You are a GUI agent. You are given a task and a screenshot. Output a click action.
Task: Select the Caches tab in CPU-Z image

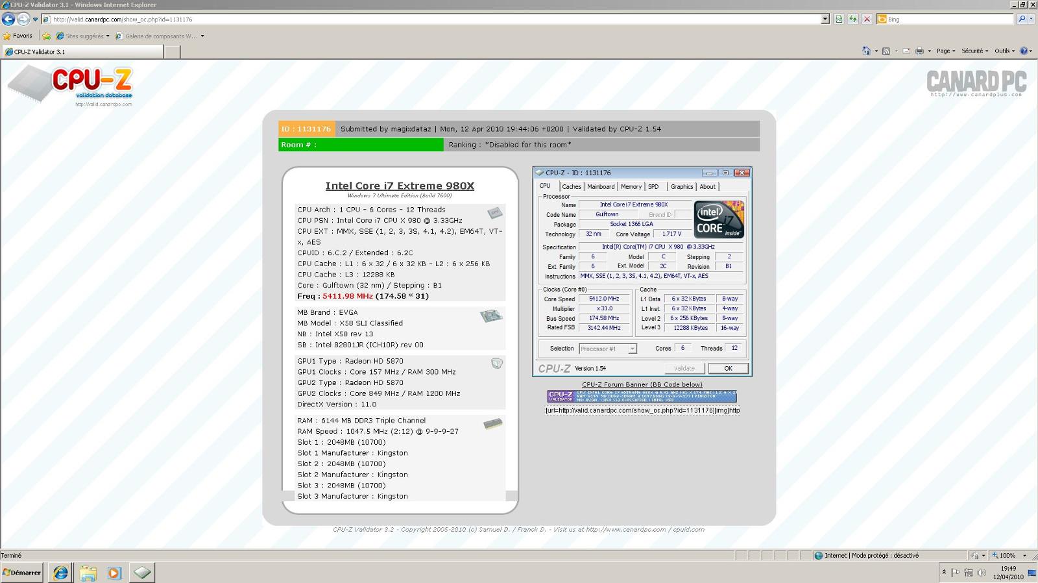(572, 186)
